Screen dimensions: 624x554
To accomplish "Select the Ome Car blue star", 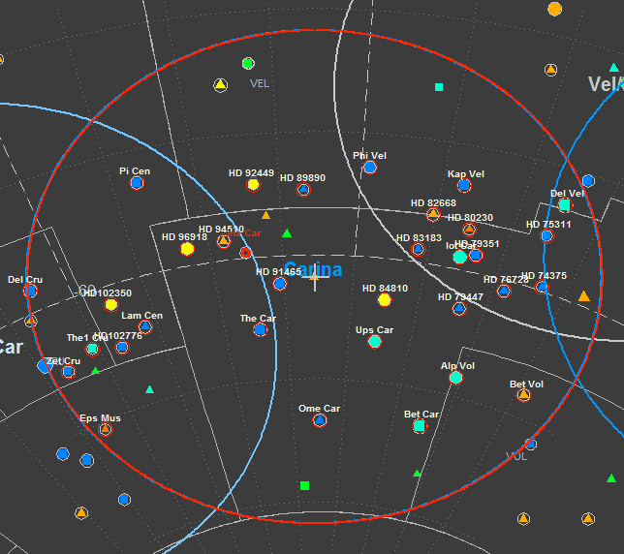I will pos(318,420).
